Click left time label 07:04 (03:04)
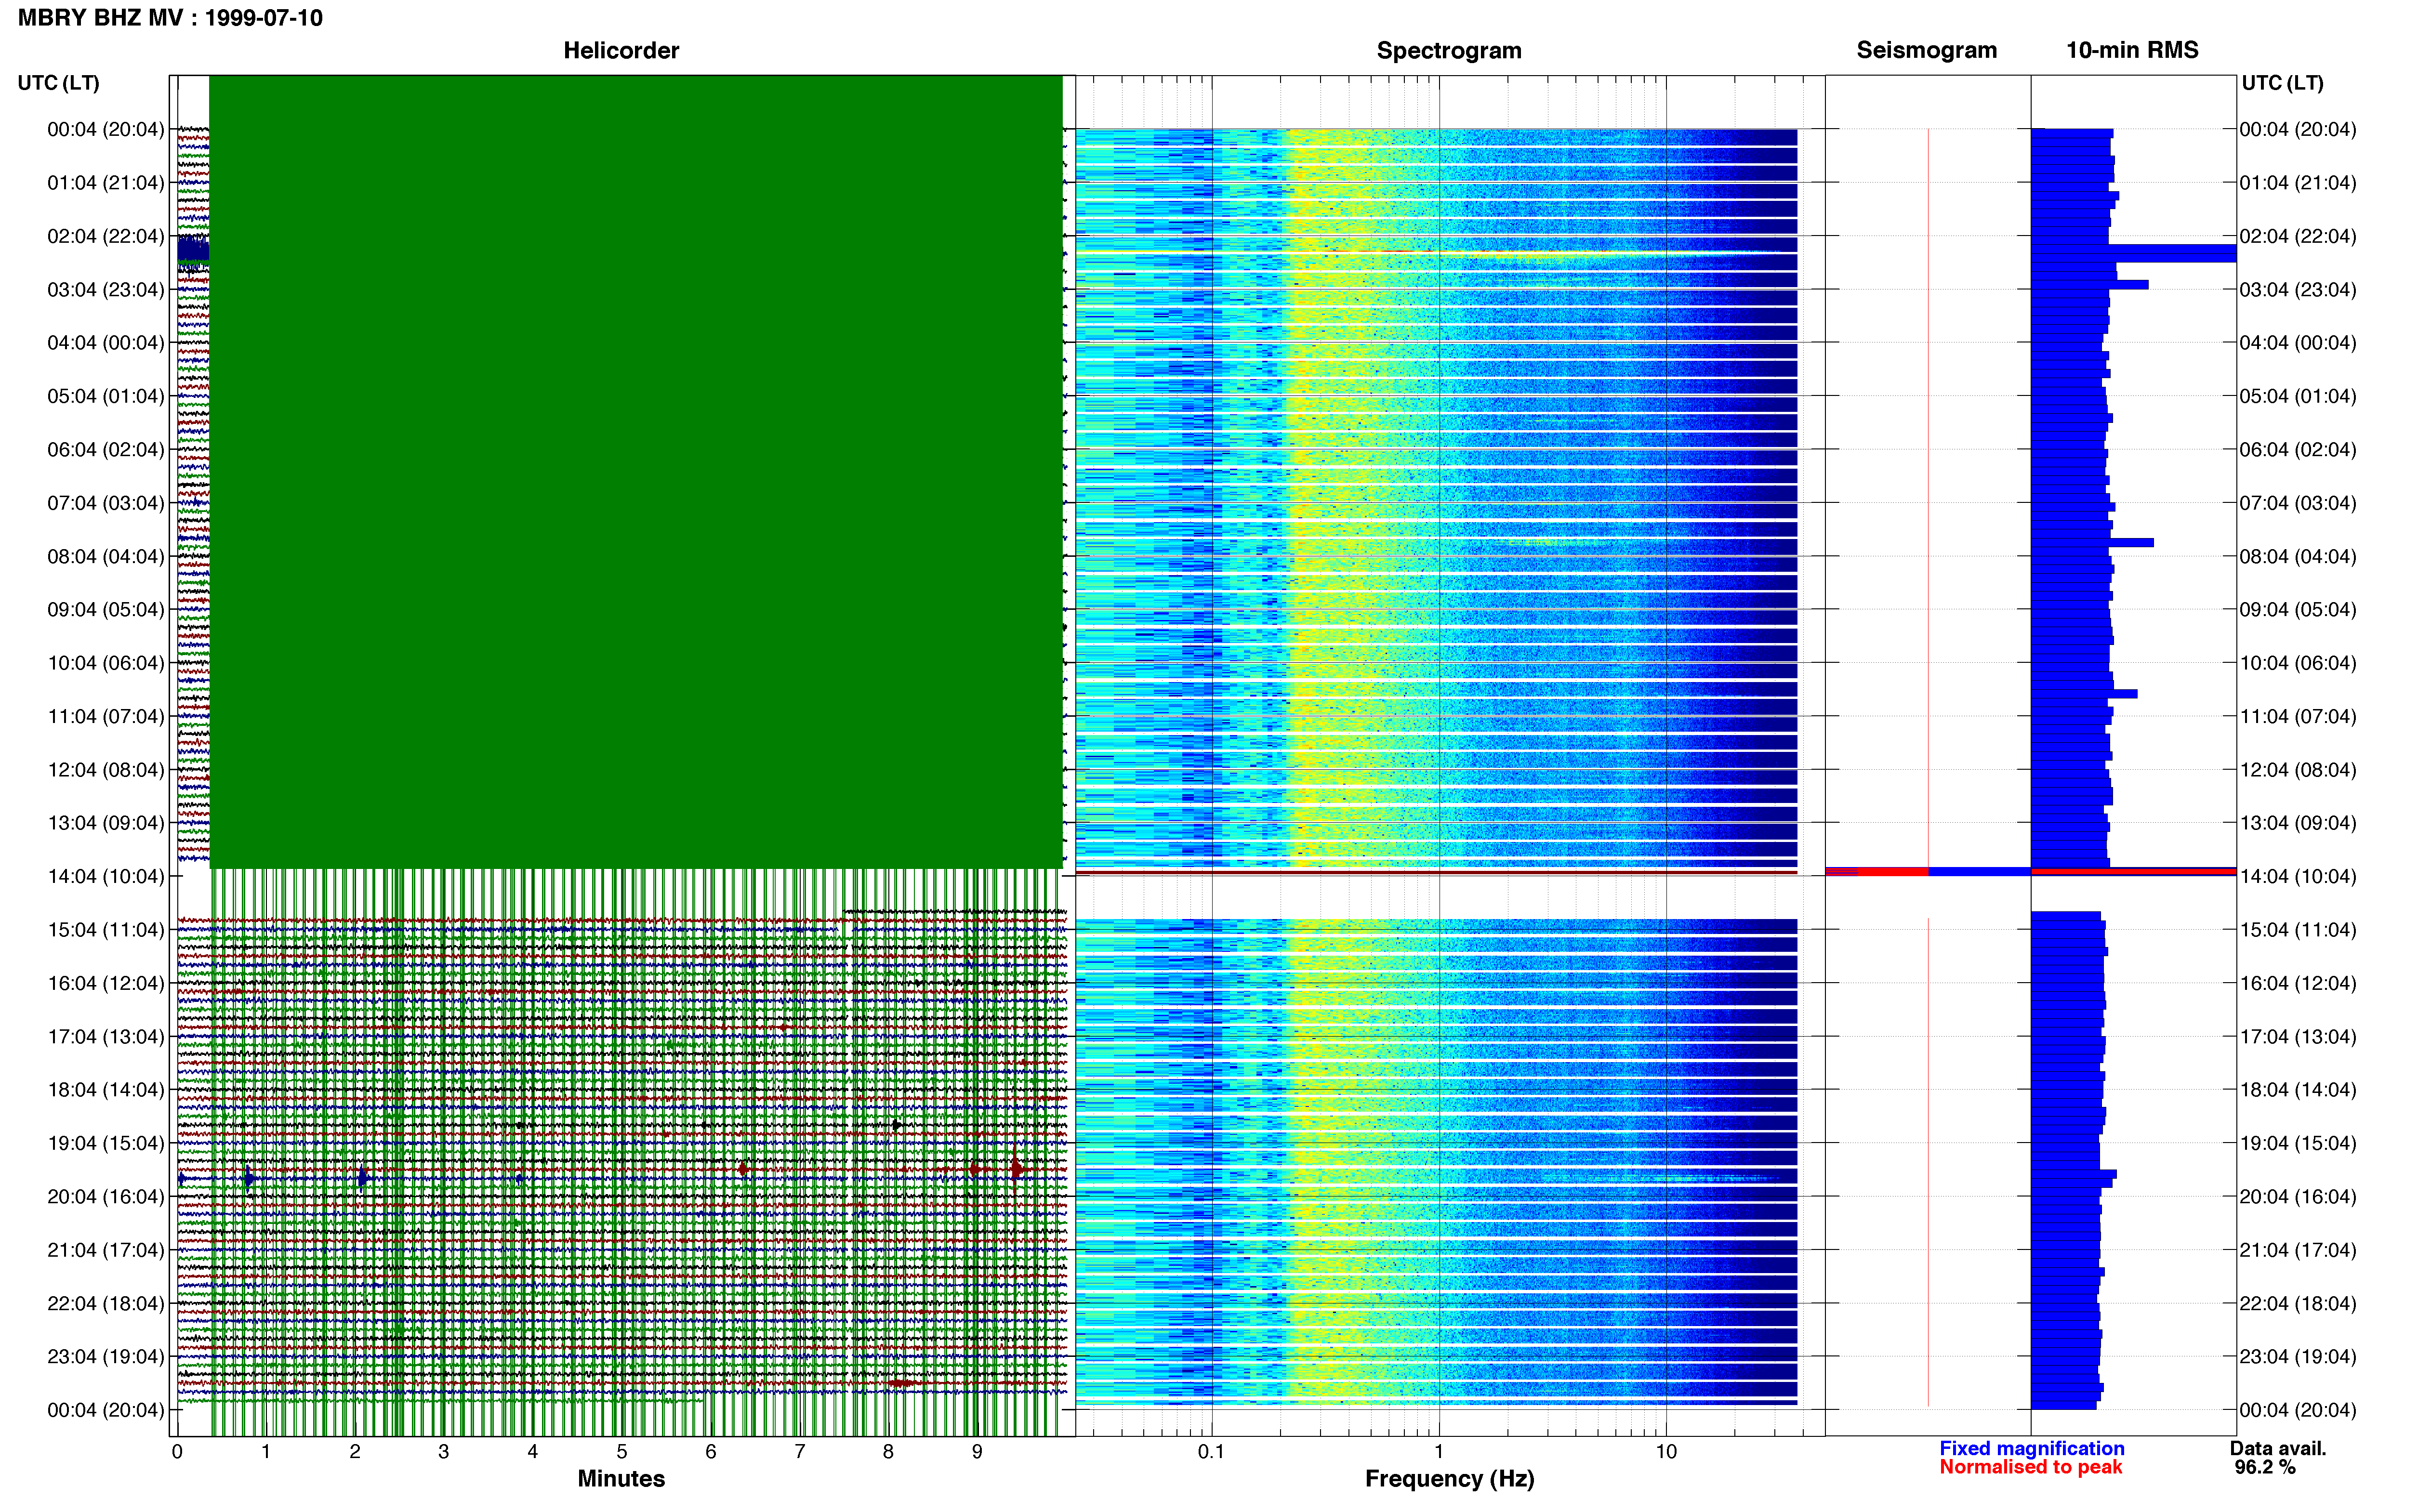 click(106, 502)
